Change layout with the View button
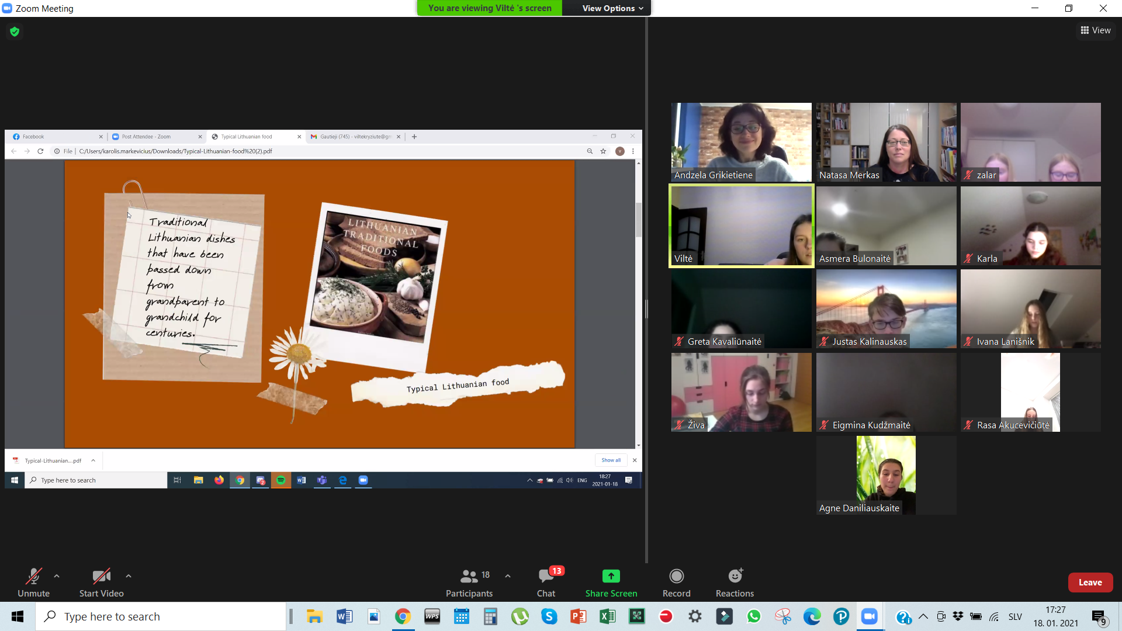This screenshot has width=1122, height=631. point(1096,30)
